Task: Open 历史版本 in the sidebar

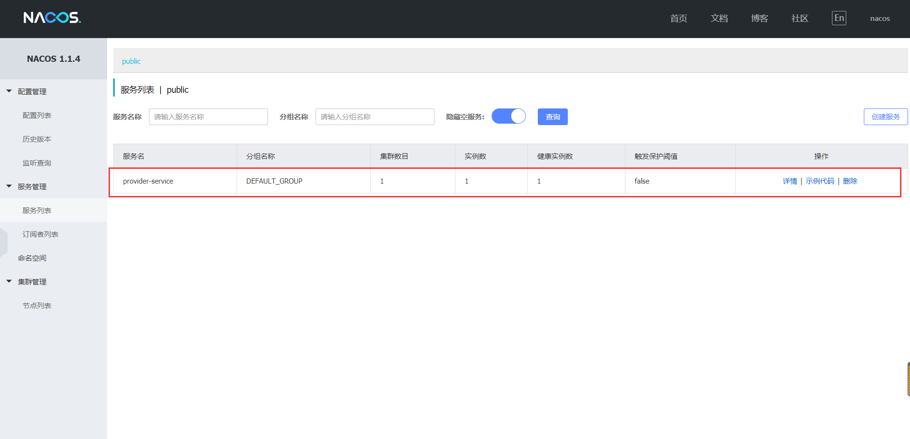Action: click(37, 139)
